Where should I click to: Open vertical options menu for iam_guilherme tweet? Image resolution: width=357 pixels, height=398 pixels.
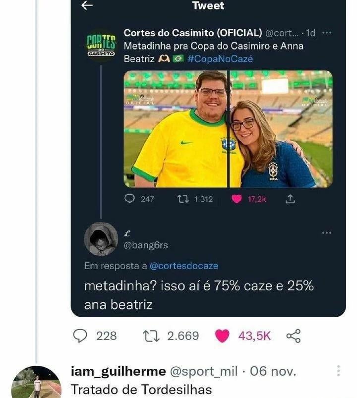tap(338, 371)
